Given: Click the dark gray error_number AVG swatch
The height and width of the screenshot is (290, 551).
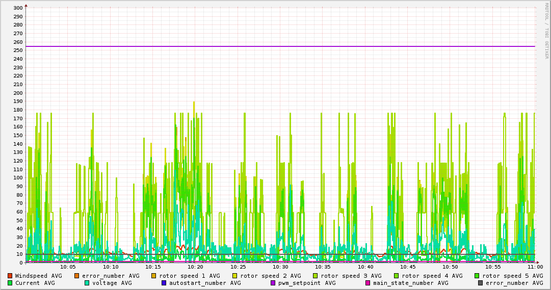Looking at the screenshot, I should (480, 283).
